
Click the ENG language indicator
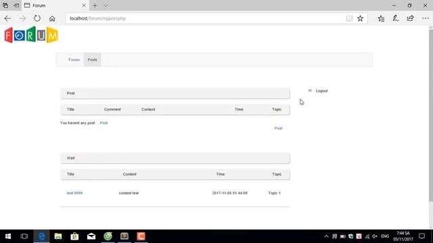(x=385, y=236)
